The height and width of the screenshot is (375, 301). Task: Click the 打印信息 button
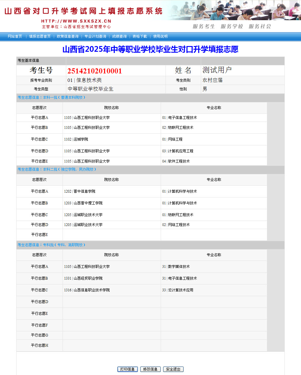point(127,369)
